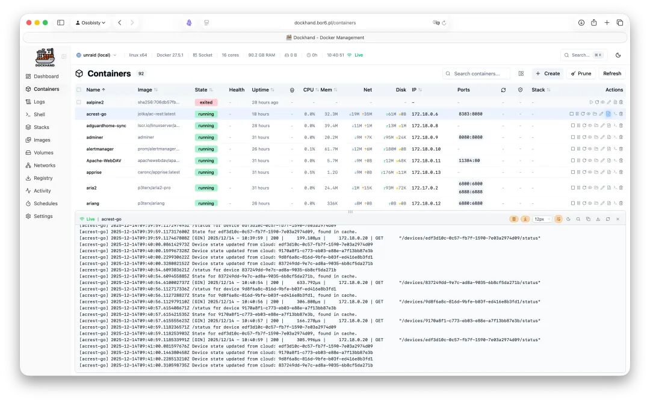The height and width of the screenshot is (402, 650).
Task: Click the shield security column header icon
Action: (520, 90)
